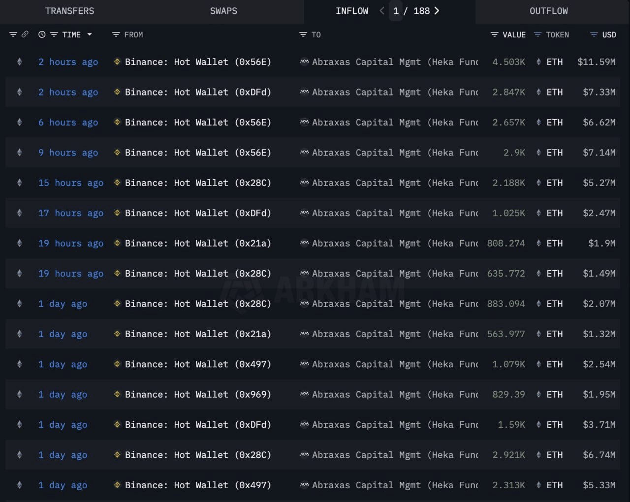Image resolution: width=630 pixels, height=502 pixels.
Task: Filter by the TO column
Action: click(x=303, y=34)
